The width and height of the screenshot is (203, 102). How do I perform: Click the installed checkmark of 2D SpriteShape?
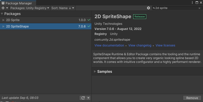click(89, 26)
